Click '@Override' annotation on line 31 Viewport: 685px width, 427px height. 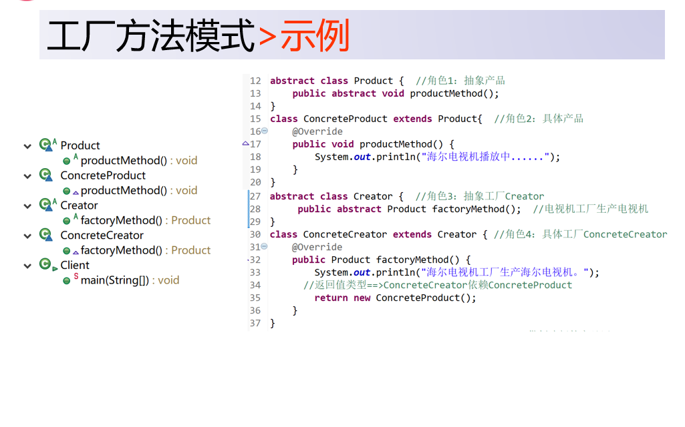(x=317, y=247)
